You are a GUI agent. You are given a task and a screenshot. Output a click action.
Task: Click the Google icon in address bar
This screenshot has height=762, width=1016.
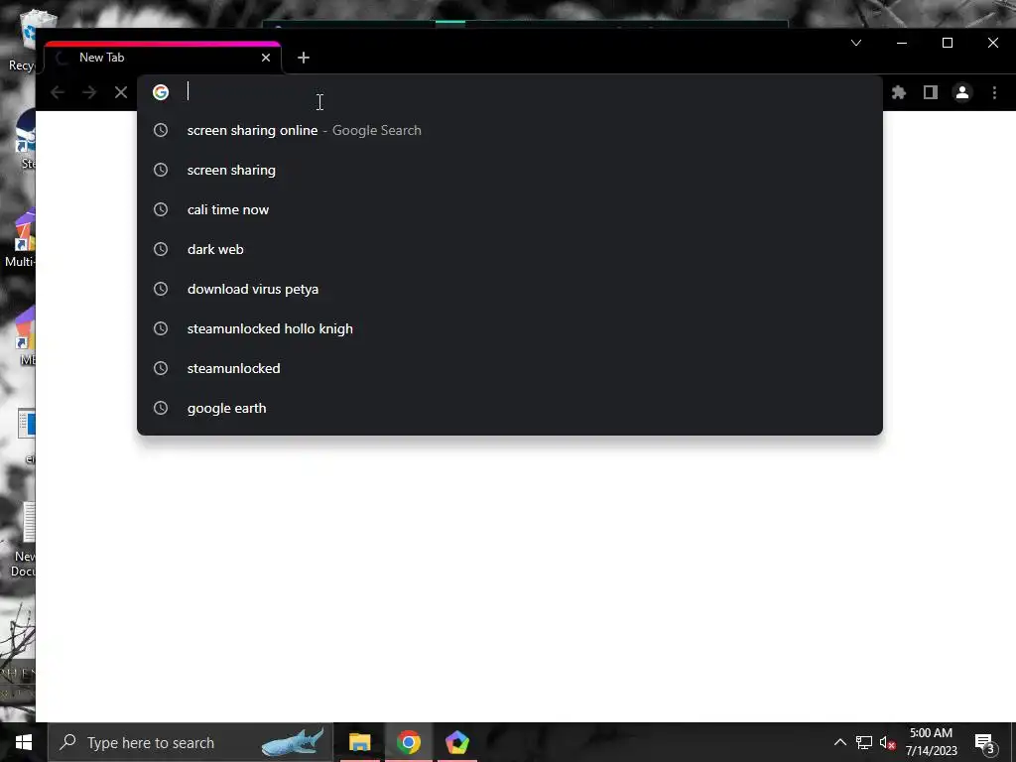coord(161,92)
